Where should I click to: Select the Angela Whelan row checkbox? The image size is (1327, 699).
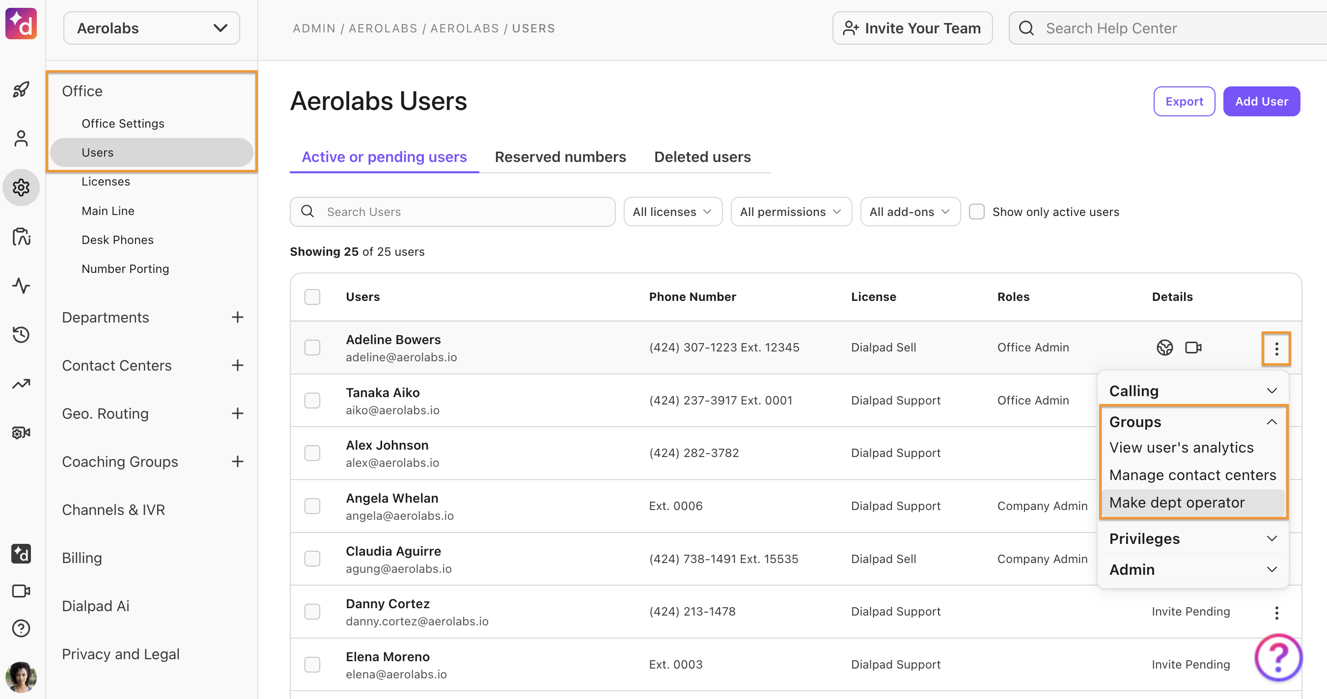pos(312,506)
